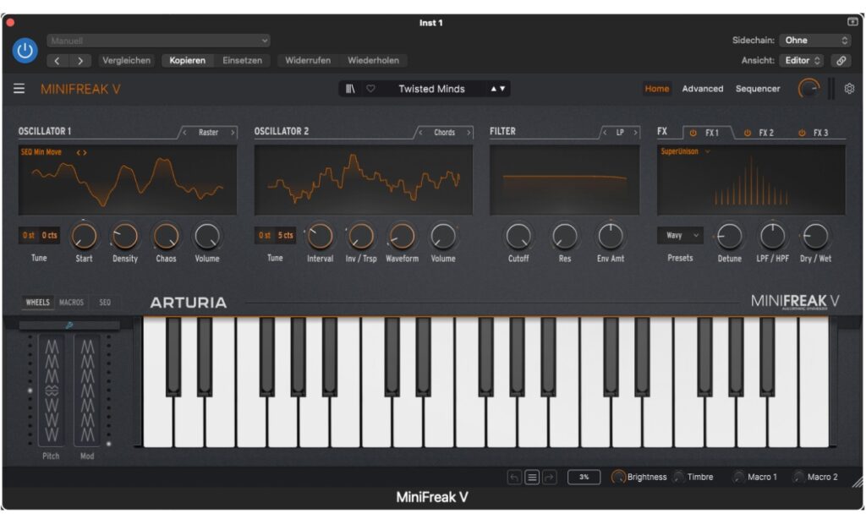Click the Kopieren button
This screenshot has width=866, height=519.
coord(187,61)
